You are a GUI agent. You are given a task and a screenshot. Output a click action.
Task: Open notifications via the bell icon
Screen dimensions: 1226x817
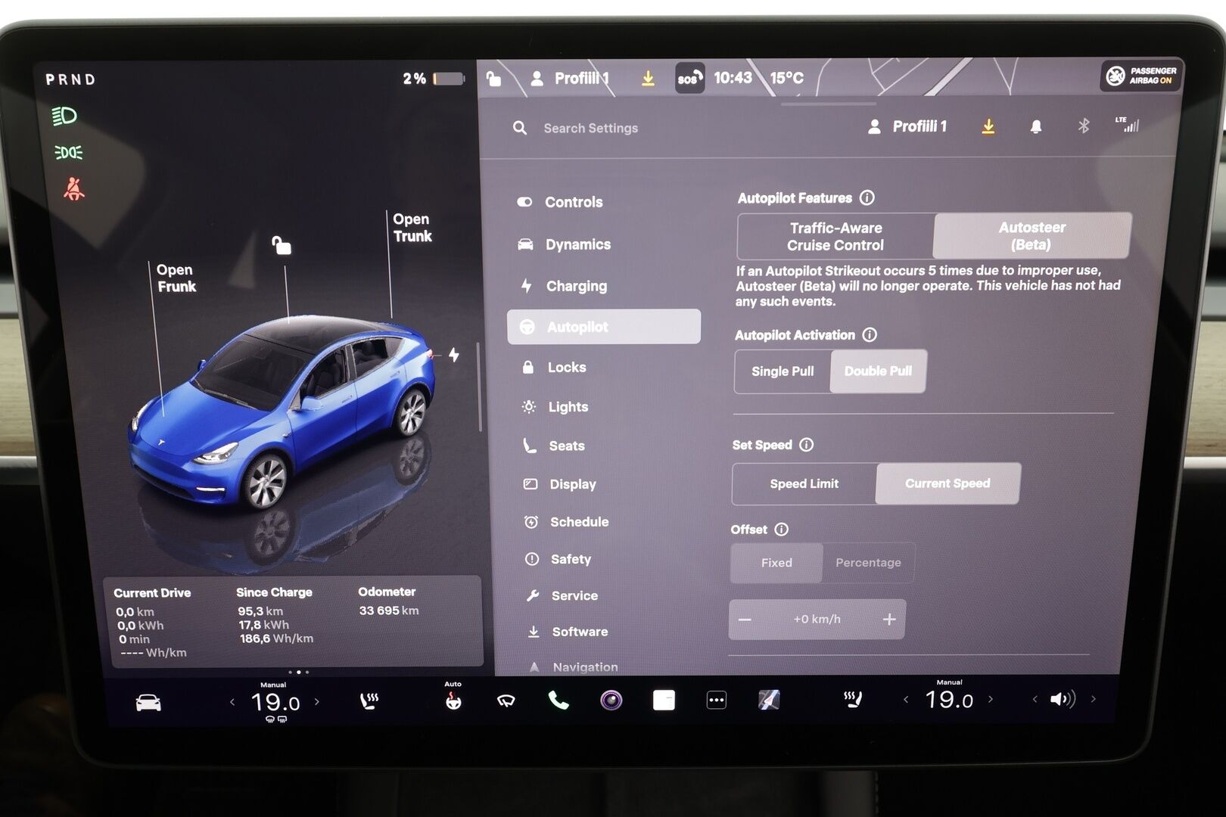pyautogui.click(x=1035, y=127)
